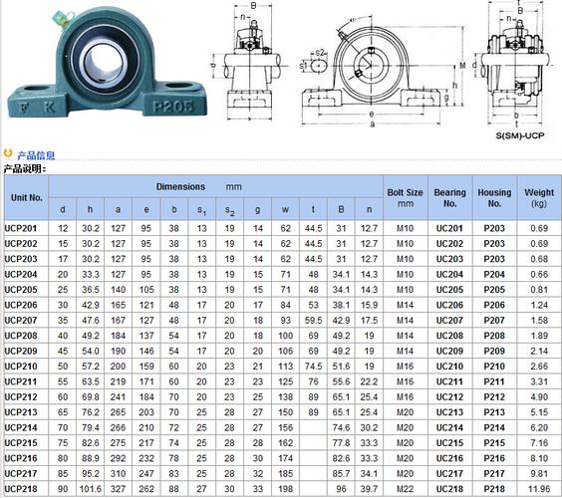Select the UCP218 row label

21,489
